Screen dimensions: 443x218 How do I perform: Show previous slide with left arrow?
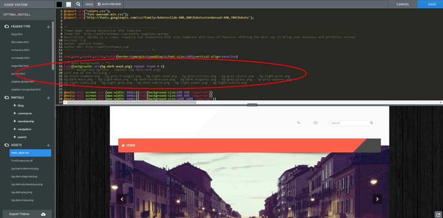point(122,199)
